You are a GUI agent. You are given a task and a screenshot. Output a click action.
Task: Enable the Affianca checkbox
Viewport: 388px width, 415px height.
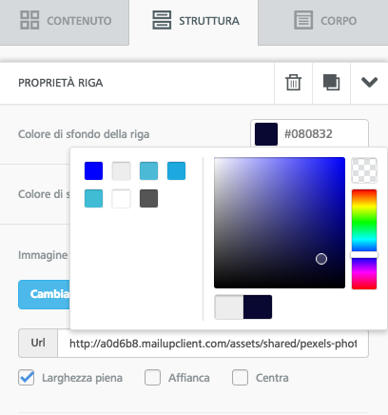(x=152, y=378)
